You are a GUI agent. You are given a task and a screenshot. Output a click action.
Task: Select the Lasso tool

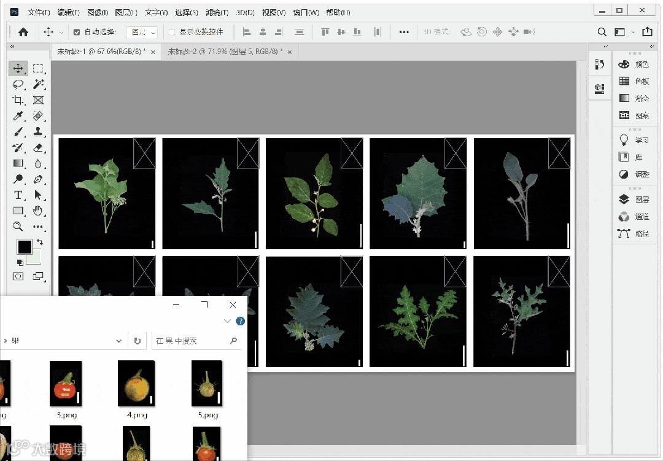point(18,84)
